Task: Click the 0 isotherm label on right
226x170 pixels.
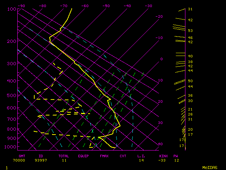Action: point(161,59)
